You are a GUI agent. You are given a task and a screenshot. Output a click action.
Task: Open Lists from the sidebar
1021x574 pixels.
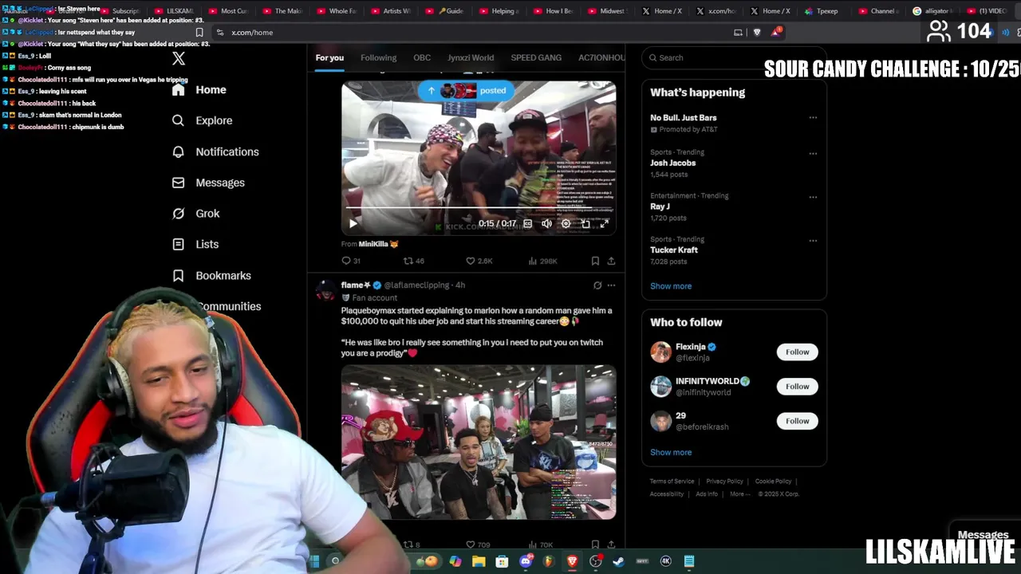click(195, 245)
